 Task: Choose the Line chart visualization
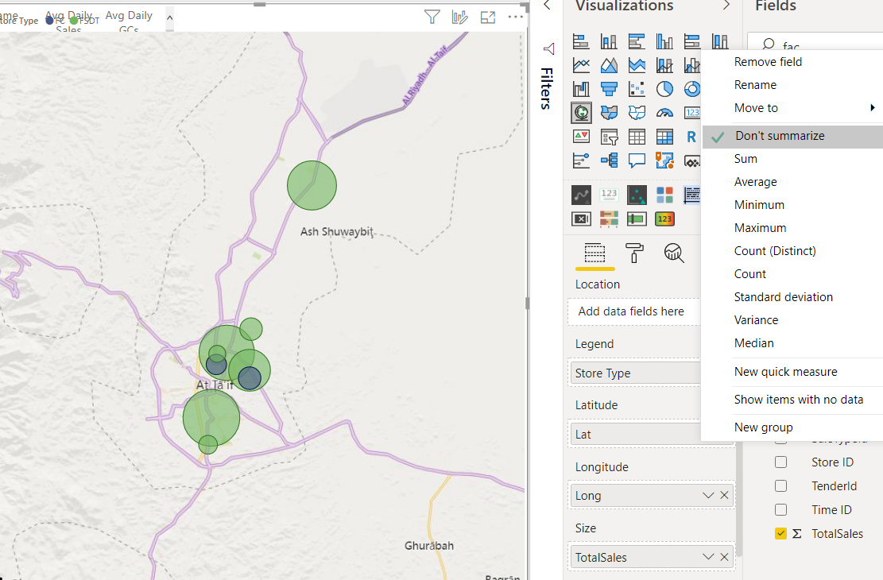point(581,65)
